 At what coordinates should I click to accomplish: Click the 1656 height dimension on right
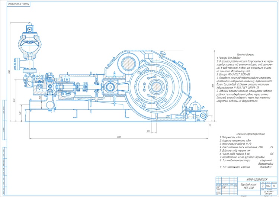tap(213, 86)
